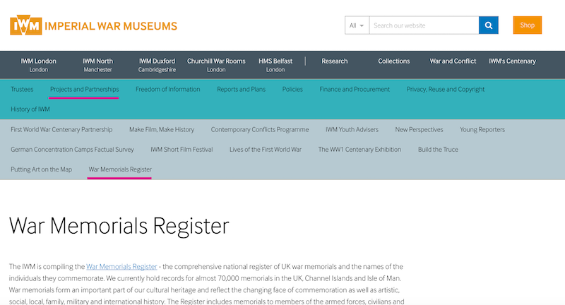565x305 pixels.
Task: Go to IWM London in navigation
Action: [x=38, y=65]
